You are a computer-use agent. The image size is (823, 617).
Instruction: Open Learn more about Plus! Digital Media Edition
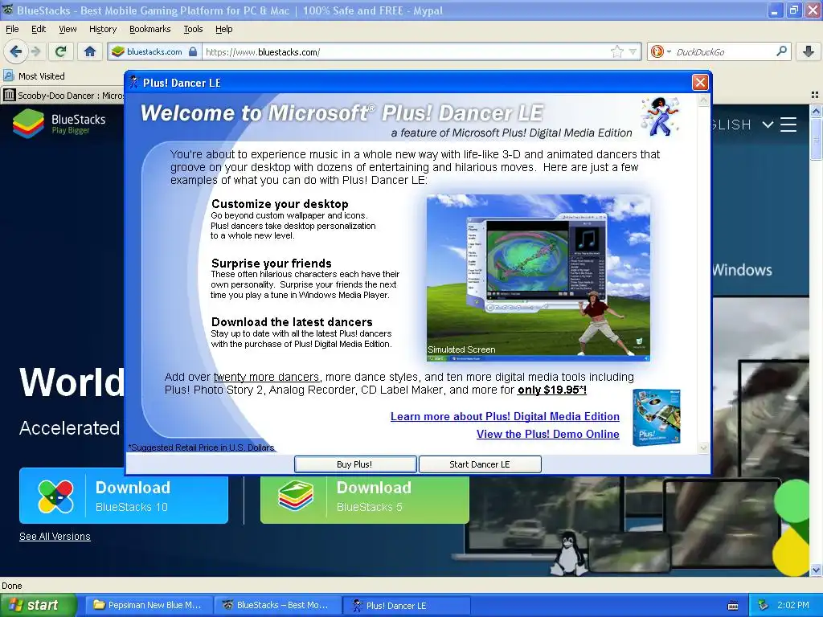[505, 417]
